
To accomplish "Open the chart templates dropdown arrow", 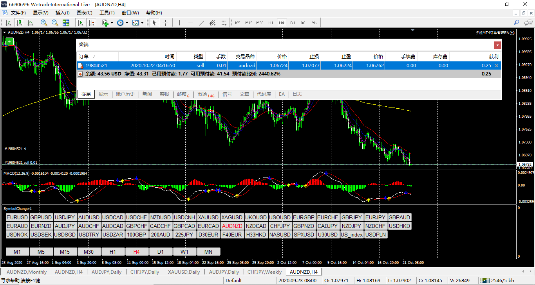I will [x=142, y=23].
